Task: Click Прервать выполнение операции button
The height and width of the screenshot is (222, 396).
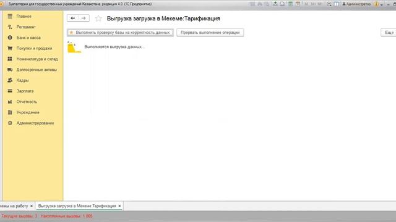Action: click(x=210, y=33)
